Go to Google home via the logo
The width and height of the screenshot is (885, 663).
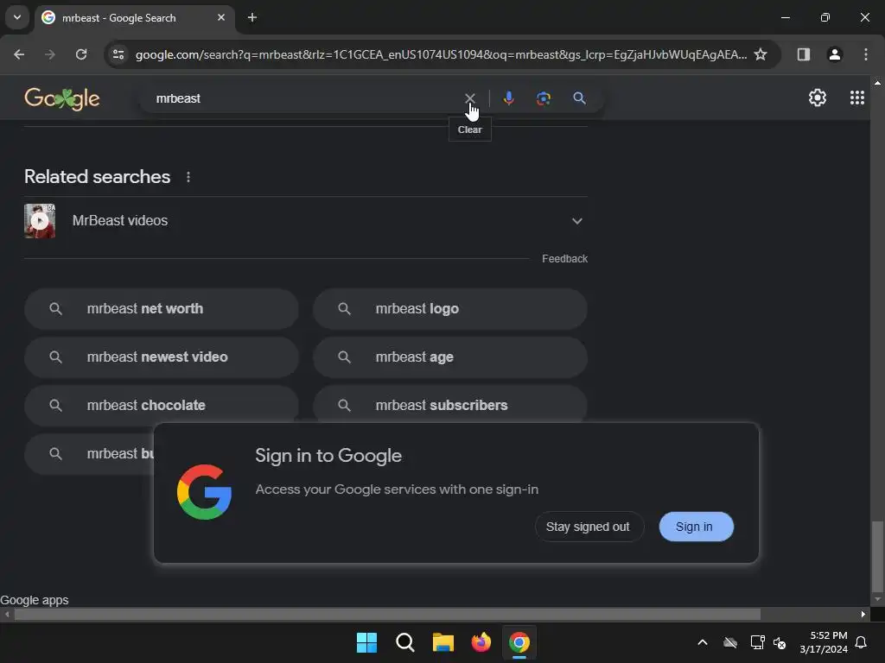click(62, 98)
